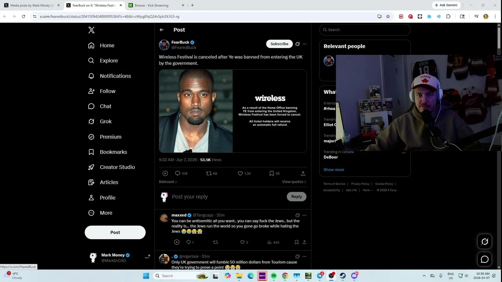Open the Wireless Festival post image
Viewport: 502px width, 282px height.
point(233,111)
